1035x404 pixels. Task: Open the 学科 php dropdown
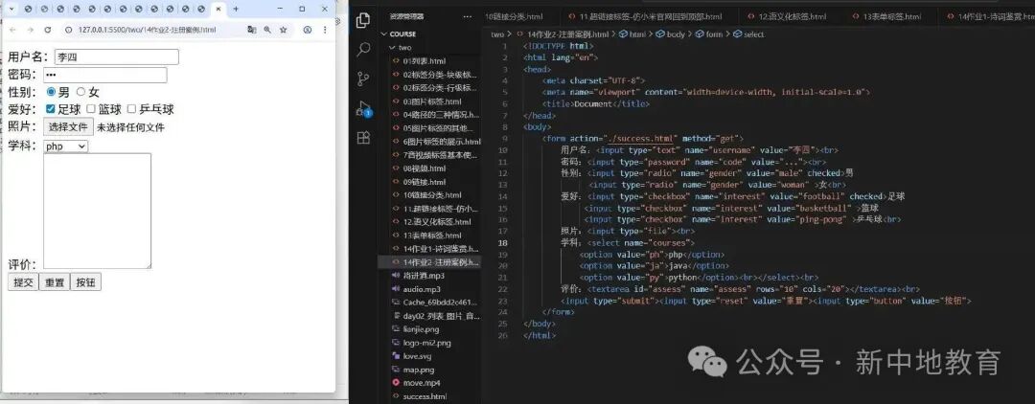pos(66,146)
